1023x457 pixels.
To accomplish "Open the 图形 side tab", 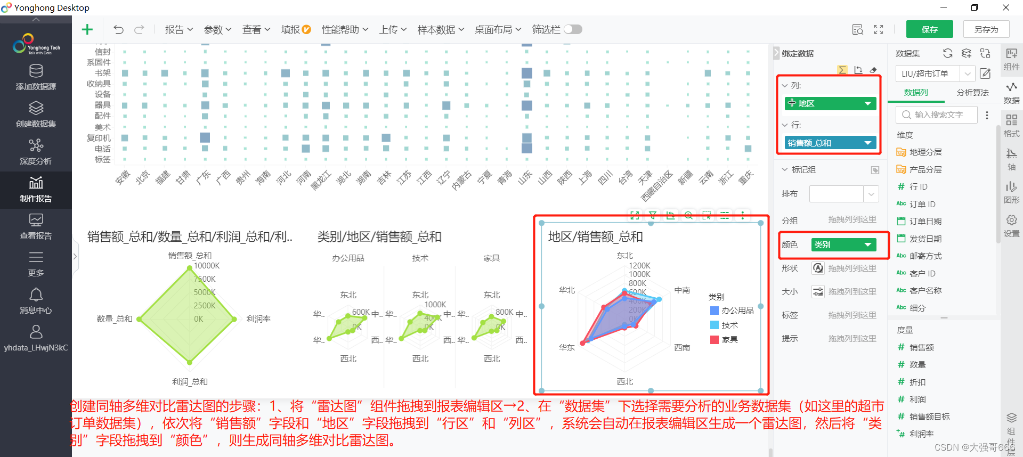I will tap(1011, 193).
